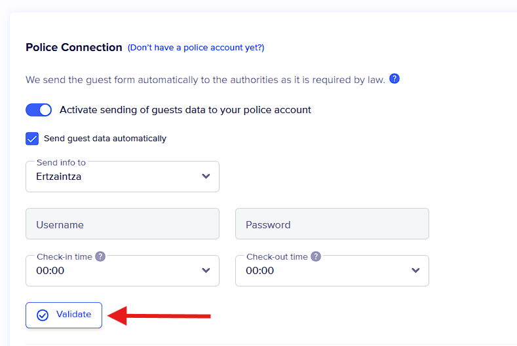This screenshot has height=346, width=517.
Task: Select the Ertzaintza value text
Action: tap(59, 177)
